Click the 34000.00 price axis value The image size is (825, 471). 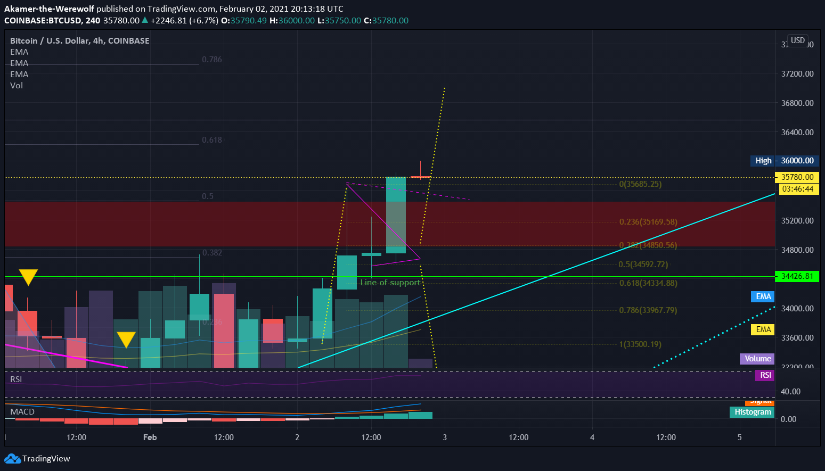[x=797, y=308]
